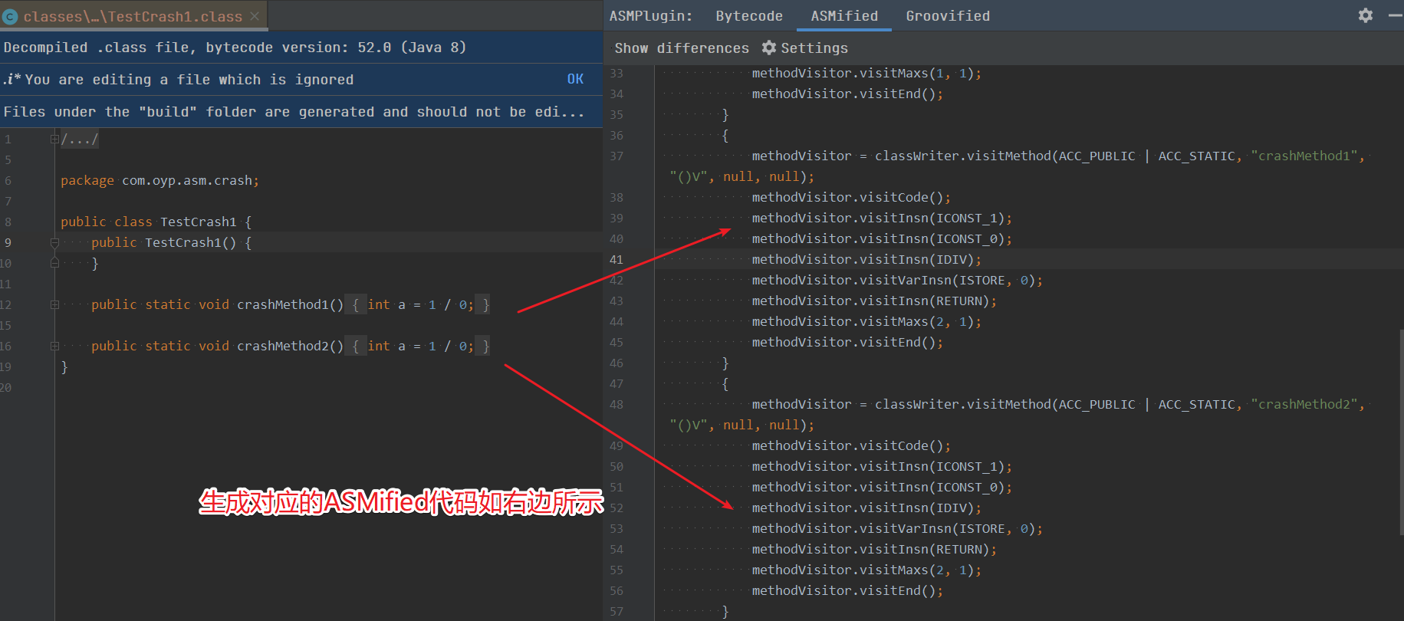Click the Settings gear icon in ASMPlugin toolbar

[769, 48]
